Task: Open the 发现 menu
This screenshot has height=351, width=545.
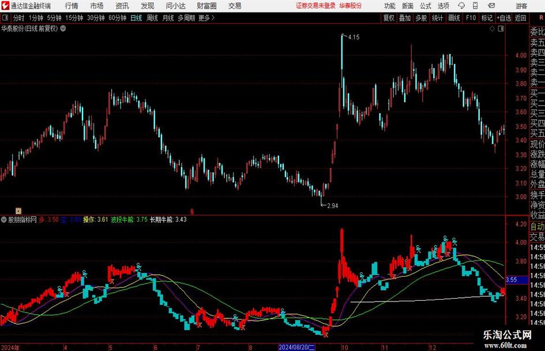Action: click(x=148, y=6)
